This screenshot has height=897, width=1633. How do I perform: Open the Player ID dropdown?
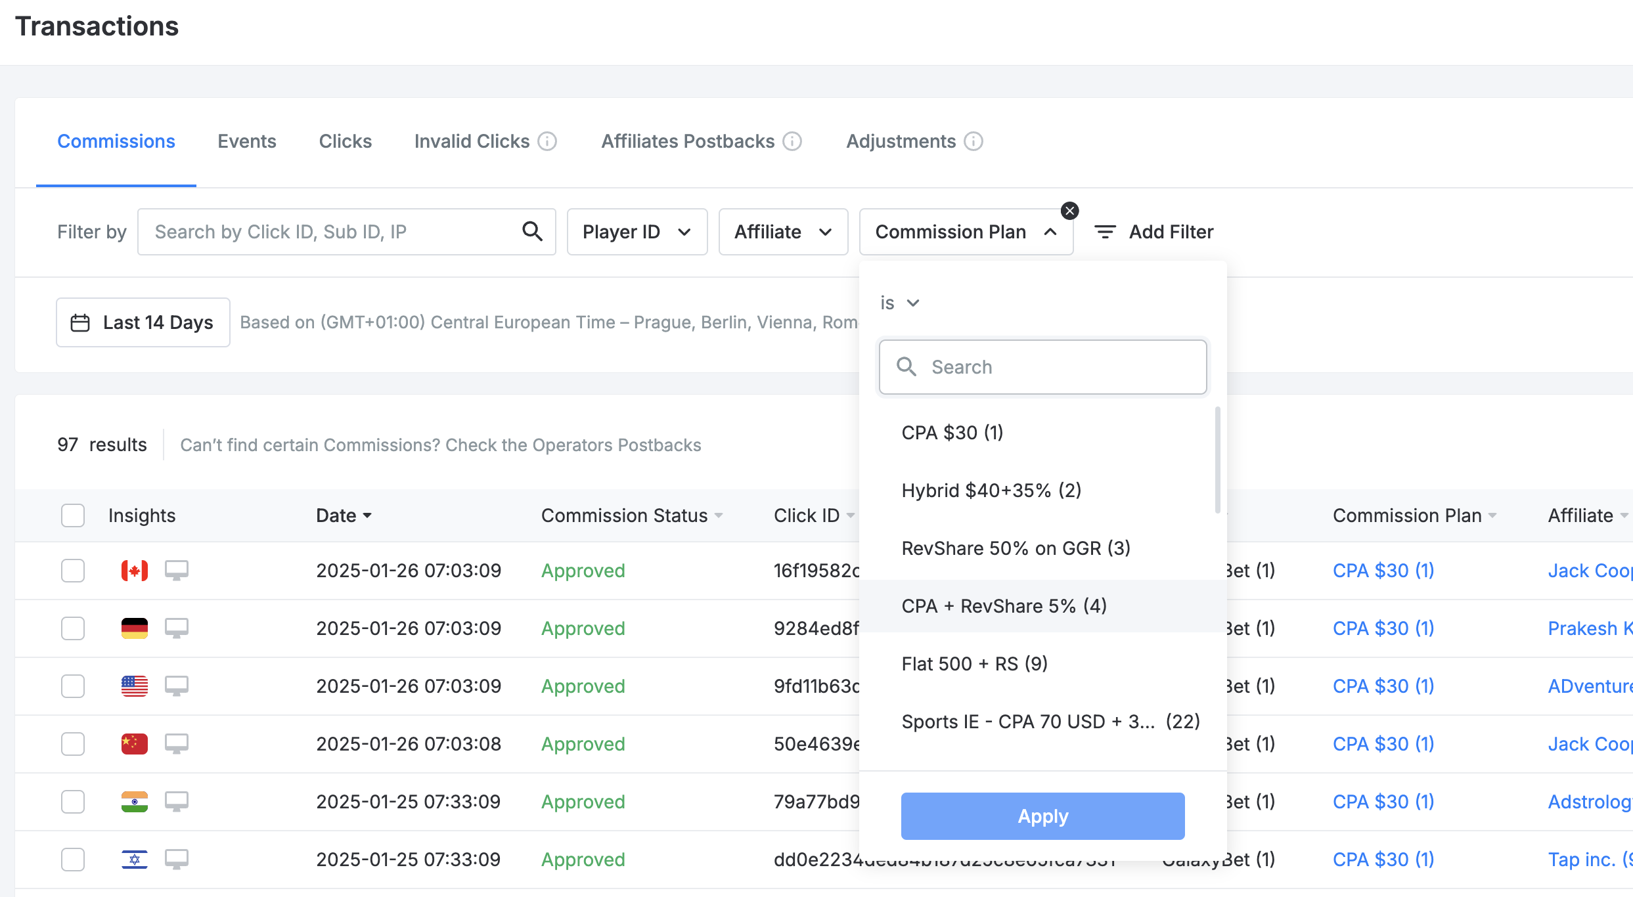point(637,232)
